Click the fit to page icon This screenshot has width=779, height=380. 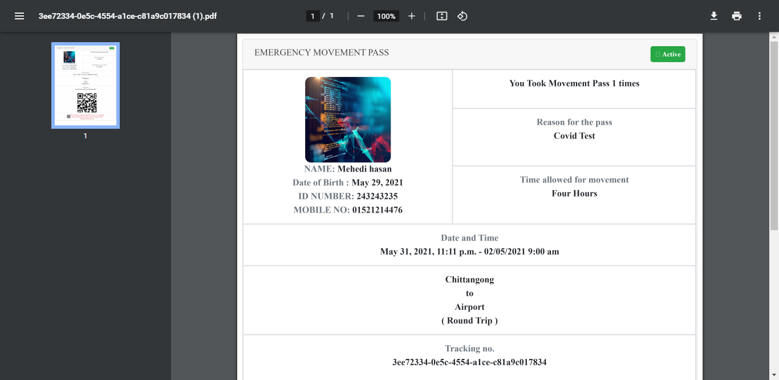[x=442, y=16]
